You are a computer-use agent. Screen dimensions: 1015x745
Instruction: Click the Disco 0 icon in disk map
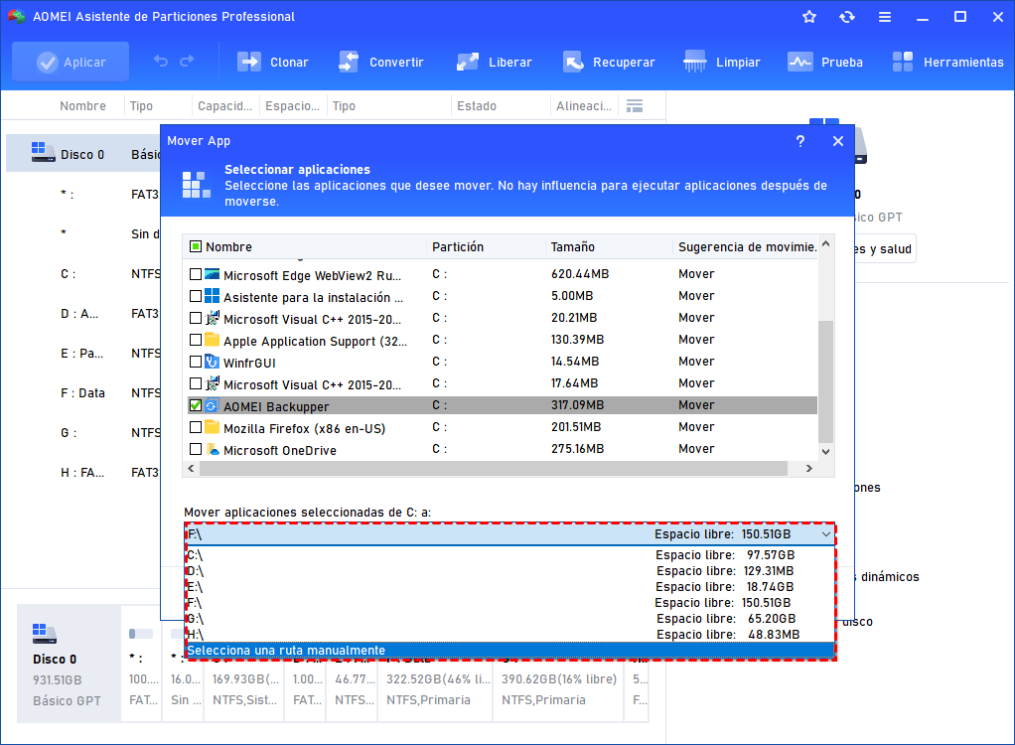(44, 633)
